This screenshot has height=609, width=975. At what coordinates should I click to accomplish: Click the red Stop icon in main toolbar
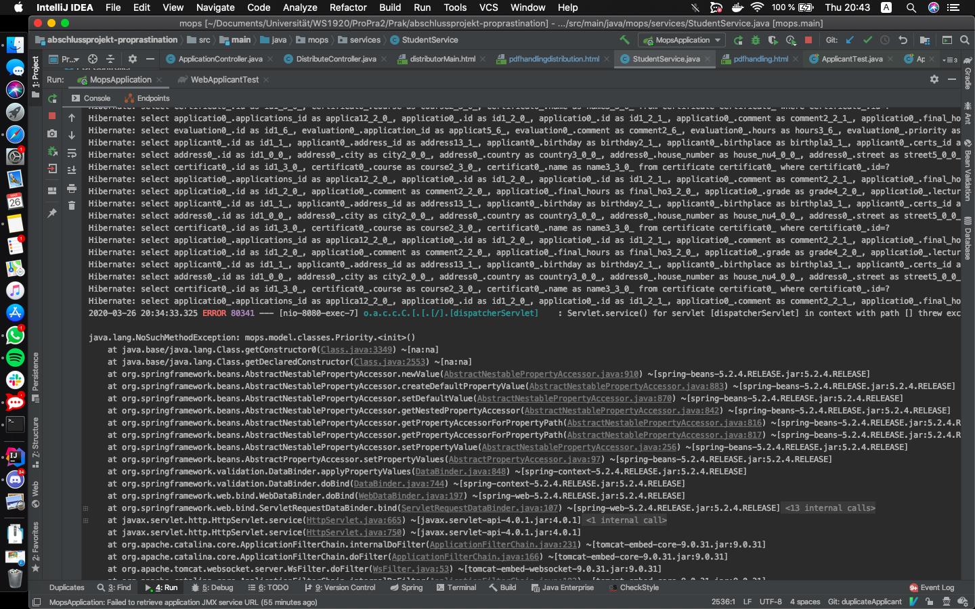808,40
